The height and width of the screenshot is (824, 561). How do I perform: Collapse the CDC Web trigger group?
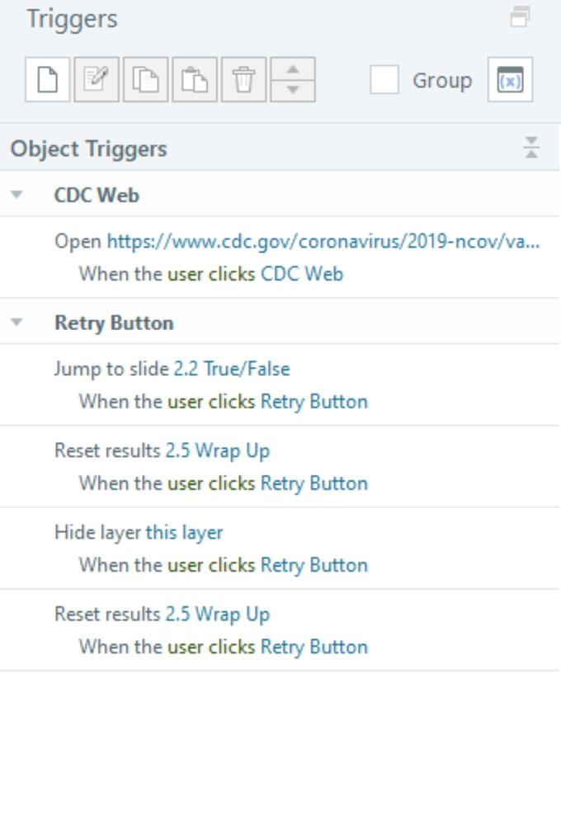(16, 195)
